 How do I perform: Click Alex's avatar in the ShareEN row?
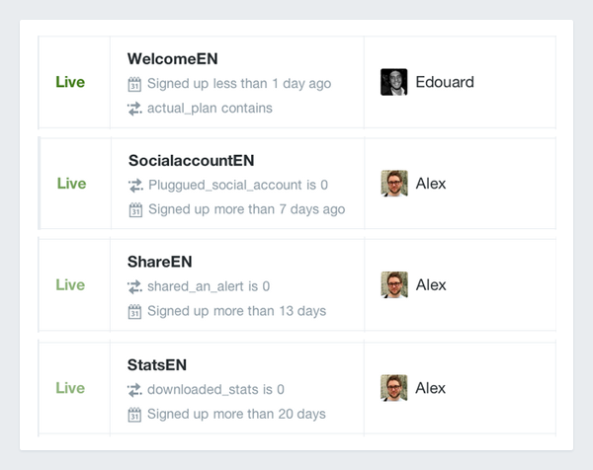click(394, 285)
